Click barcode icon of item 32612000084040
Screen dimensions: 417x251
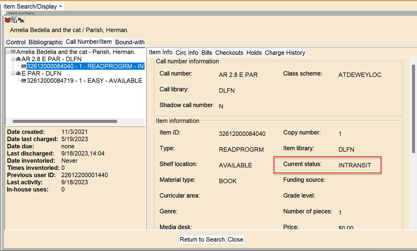(x=24, y=66)
